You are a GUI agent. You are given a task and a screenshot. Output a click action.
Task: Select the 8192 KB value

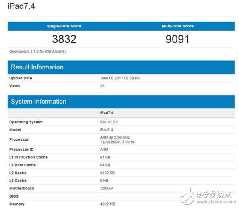coord(107,173)
